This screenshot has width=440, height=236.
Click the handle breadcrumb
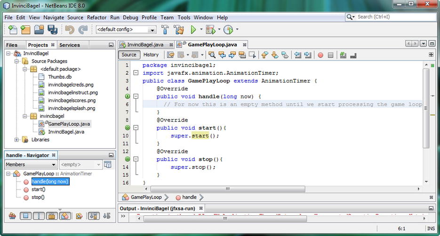pos(186,197)
